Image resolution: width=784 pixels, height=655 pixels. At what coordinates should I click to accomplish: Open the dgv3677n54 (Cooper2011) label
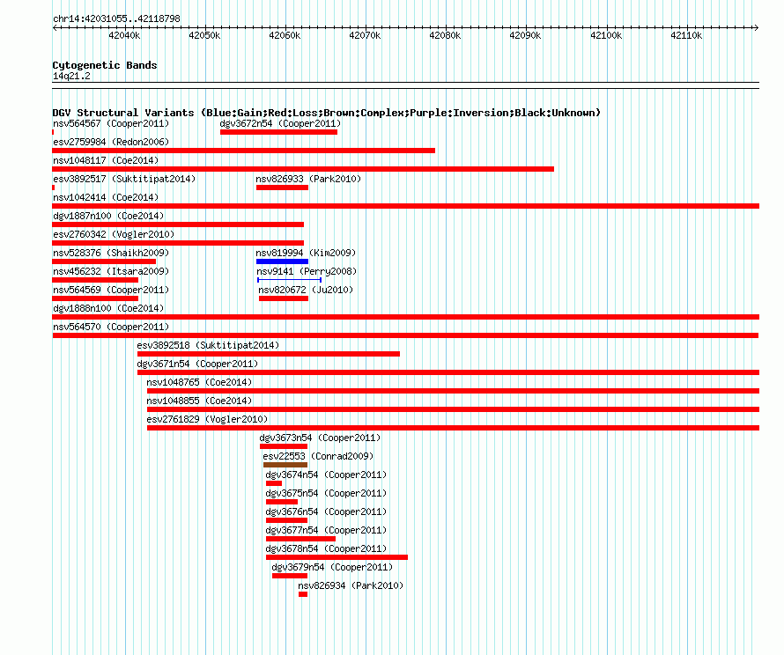tap(326, 530)
